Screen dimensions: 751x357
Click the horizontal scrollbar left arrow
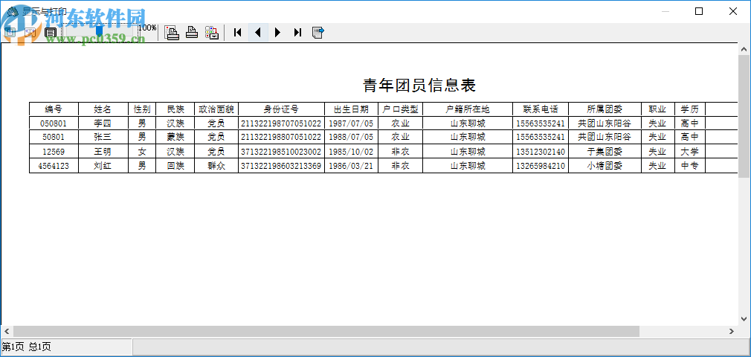click(7, 331)
